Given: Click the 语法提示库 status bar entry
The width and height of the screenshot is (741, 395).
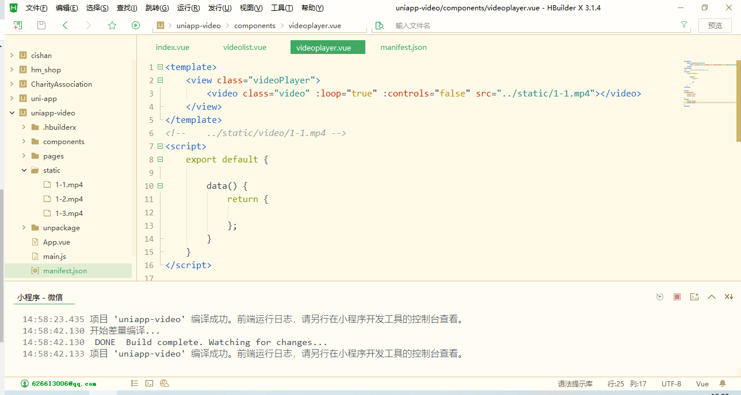Looking at the screenshot, I should click(x=575, y=384).
